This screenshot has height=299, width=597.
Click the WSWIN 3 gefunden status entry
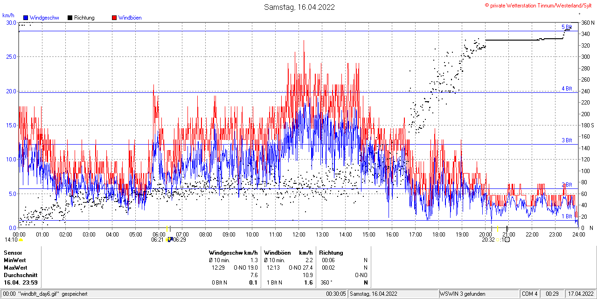coord(463,294)
